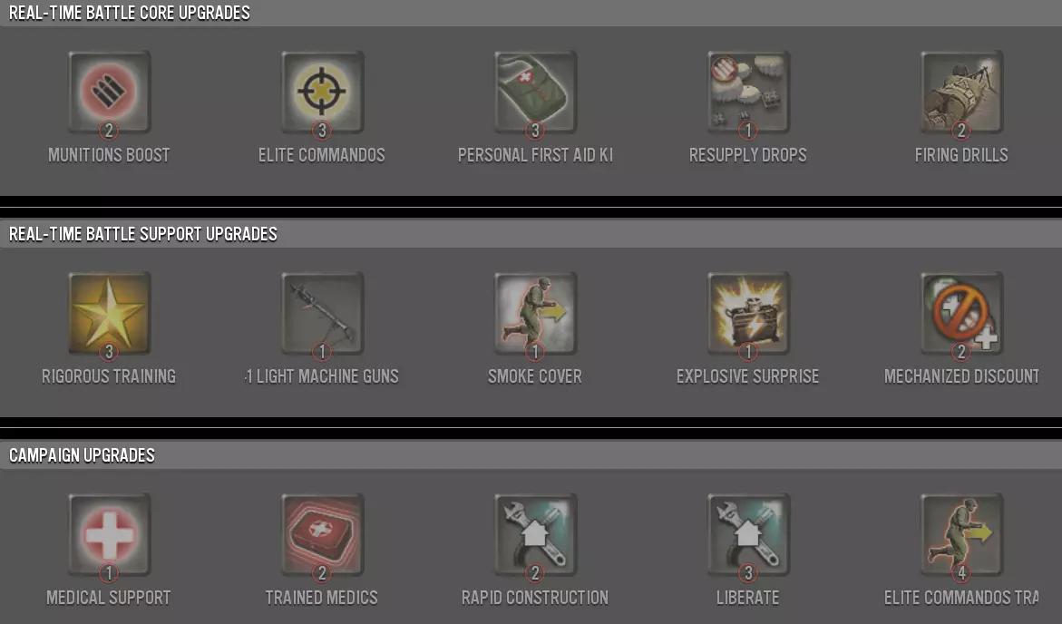Select the Munitions Boost upgrade icon
This screenshot has height=624, width=1062.
point(109,93)
